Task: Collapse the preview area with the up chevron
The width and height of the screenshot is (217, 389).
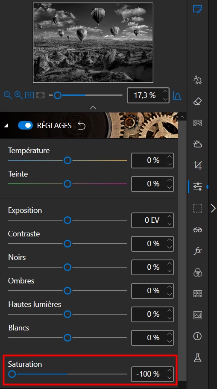Action: 93,108
